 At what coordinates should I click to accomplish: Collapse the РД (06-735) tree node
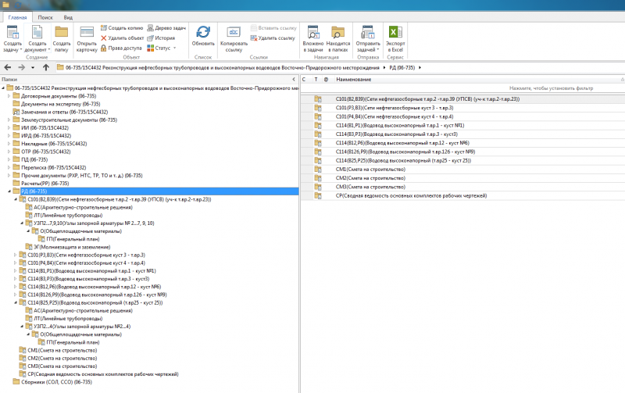[x=9, y=191]
